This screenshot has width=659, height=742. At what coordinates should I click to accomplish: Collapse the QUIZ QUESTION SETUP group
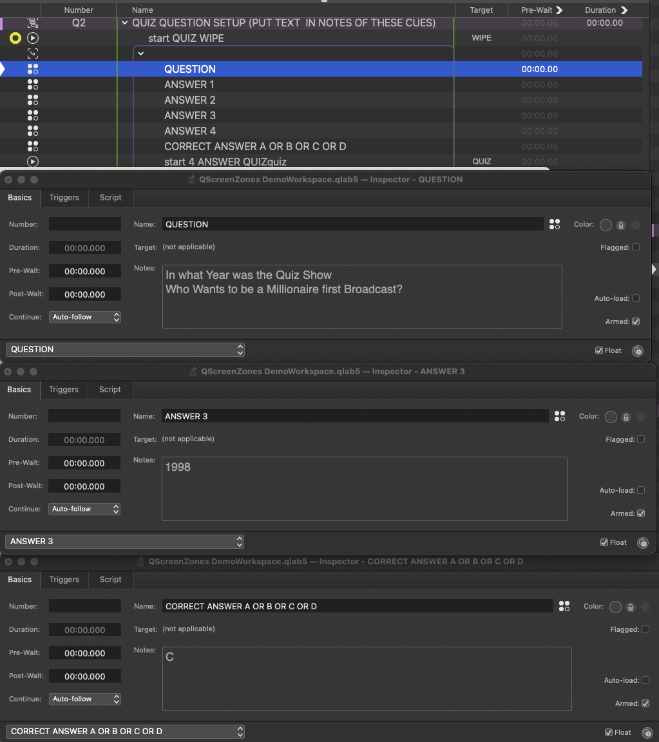124,23
